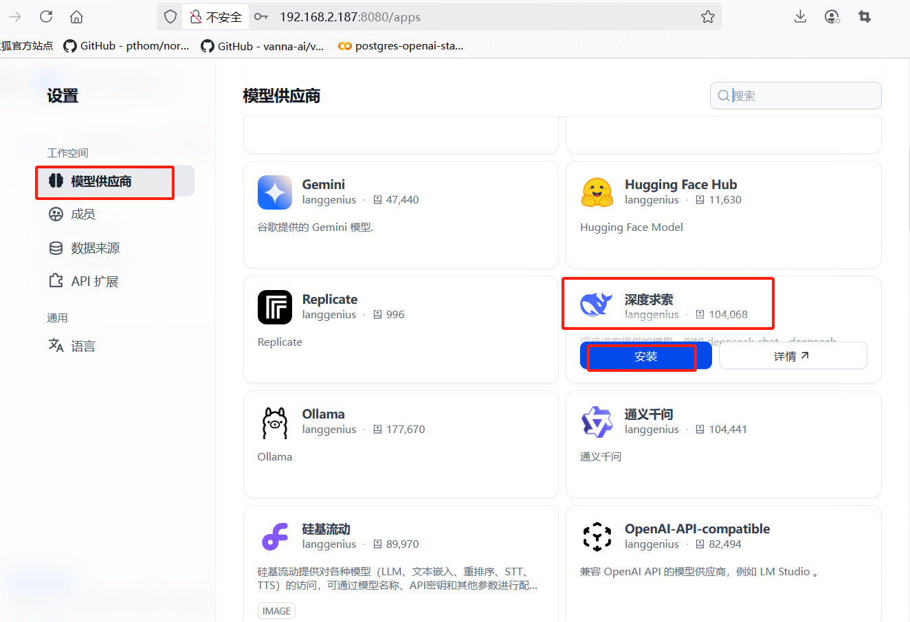The height and width of the screenshot is (622, 910).
Task: Click 硅基流动 download count 89,970
Action: point(402,544)
